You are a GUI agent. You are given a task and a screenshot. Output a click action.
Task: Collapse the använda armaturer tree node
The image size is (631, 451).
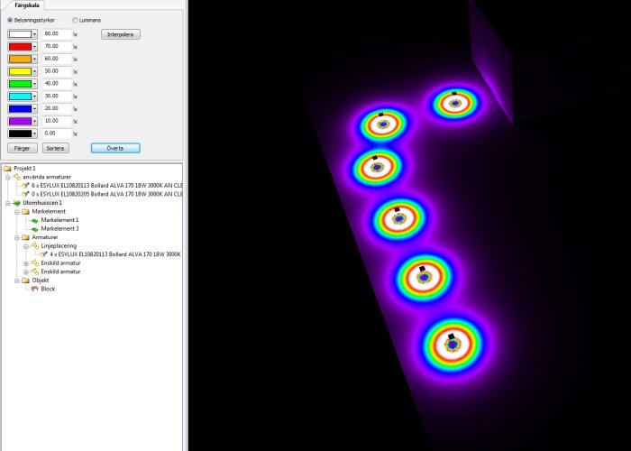[7, 177]
